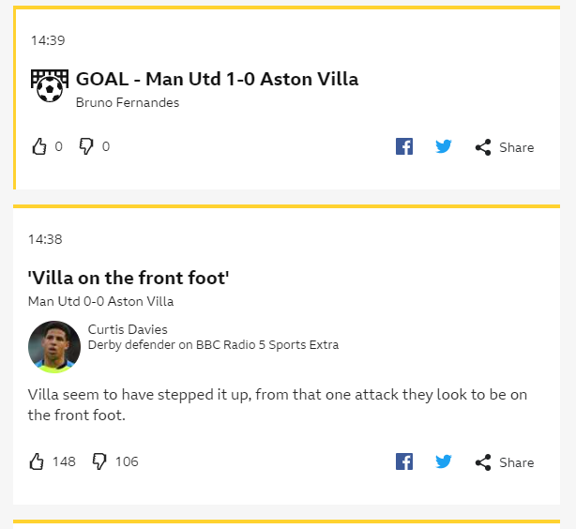The height and width of the screenshot is (529, 576).
Task: Click the Curtis Davies name
Action: point(128,329)
